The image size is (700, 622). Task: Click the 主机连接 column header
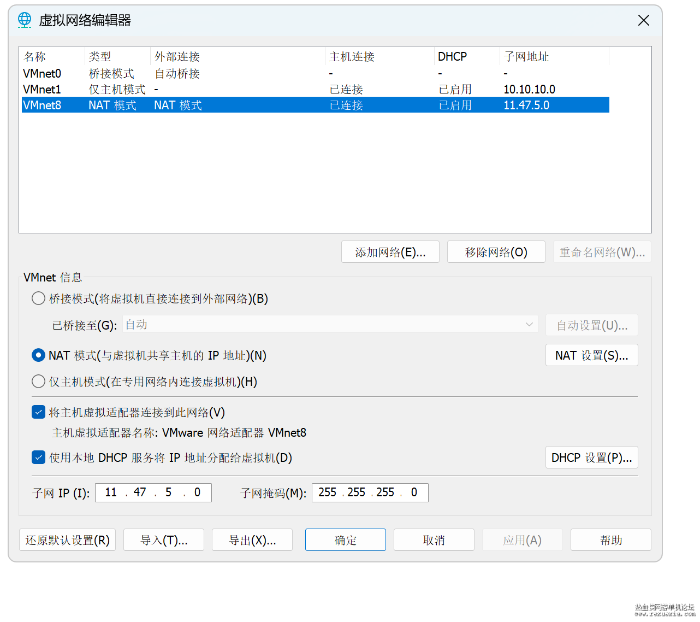[380, 56]
